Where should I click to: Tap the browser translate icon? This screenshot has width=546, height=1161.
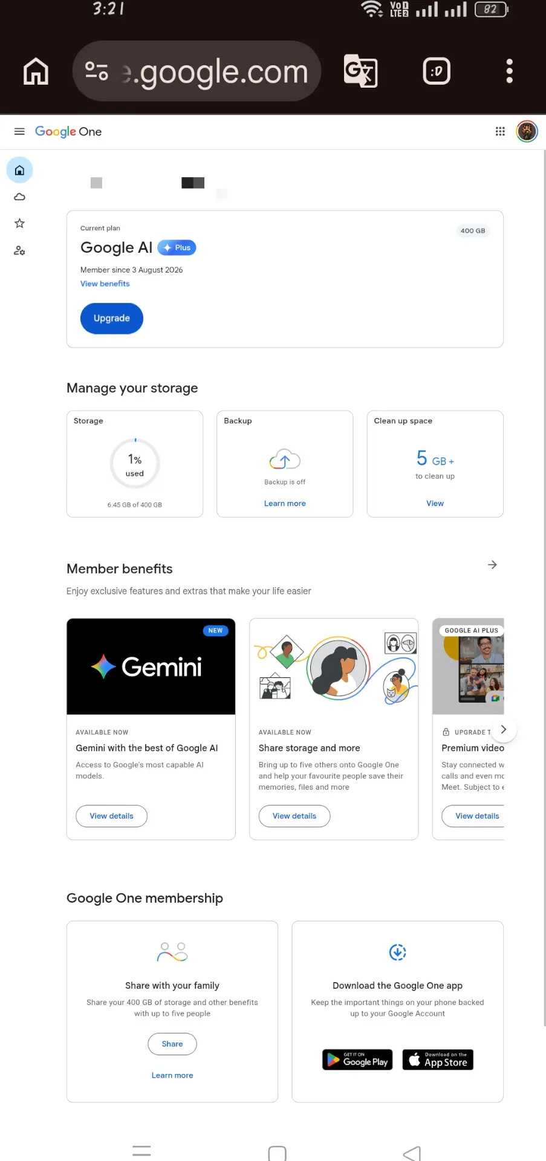360,71
